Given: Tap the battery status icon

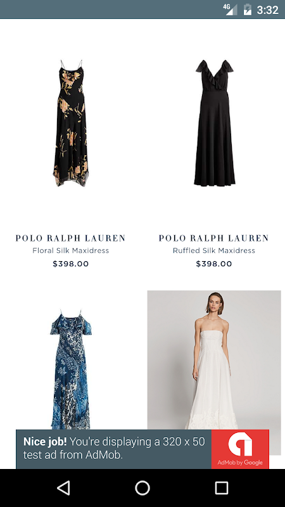Looking at the screenshot, I should (x=247, y=10).
